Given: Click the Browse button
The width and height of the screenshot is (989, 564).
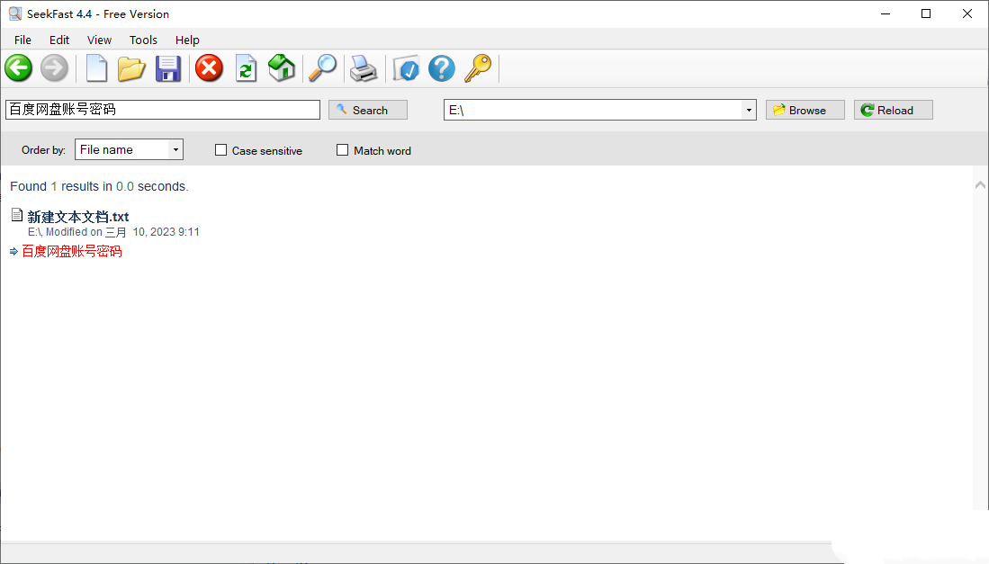Looking at the screenshot, I should point(805,110).
